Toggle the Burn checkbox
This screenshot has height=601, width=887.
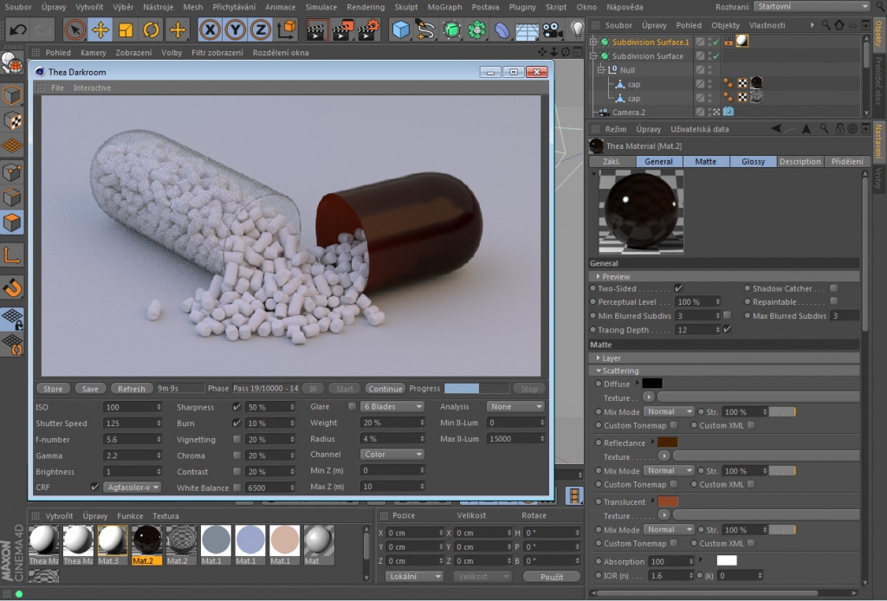tap(236, 423)
